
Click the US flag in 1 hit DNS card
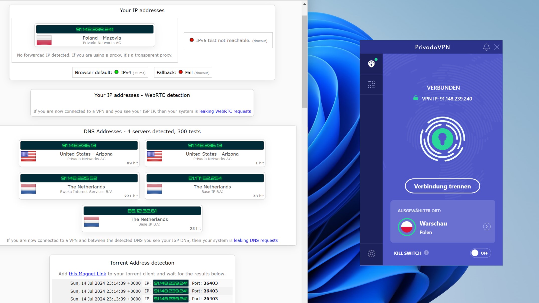(154, 156)
